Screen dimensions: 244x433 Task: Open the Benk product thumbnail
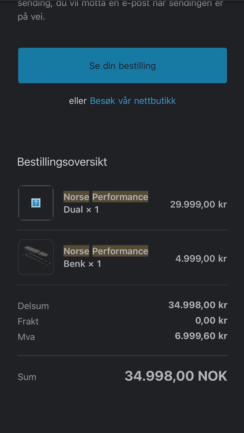click(36, 257)
